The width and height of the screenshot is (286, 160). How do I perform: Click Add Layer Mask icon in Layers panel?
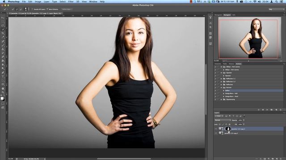[x=265, y=159]
